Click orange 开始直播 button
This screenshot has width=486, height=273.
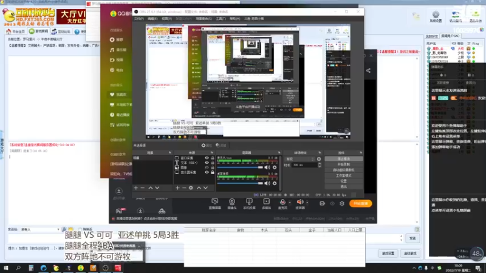point(360,203)
